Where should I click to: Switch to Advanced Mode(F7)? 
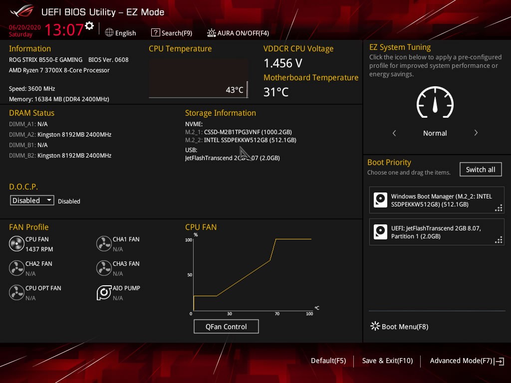[461, 361]
